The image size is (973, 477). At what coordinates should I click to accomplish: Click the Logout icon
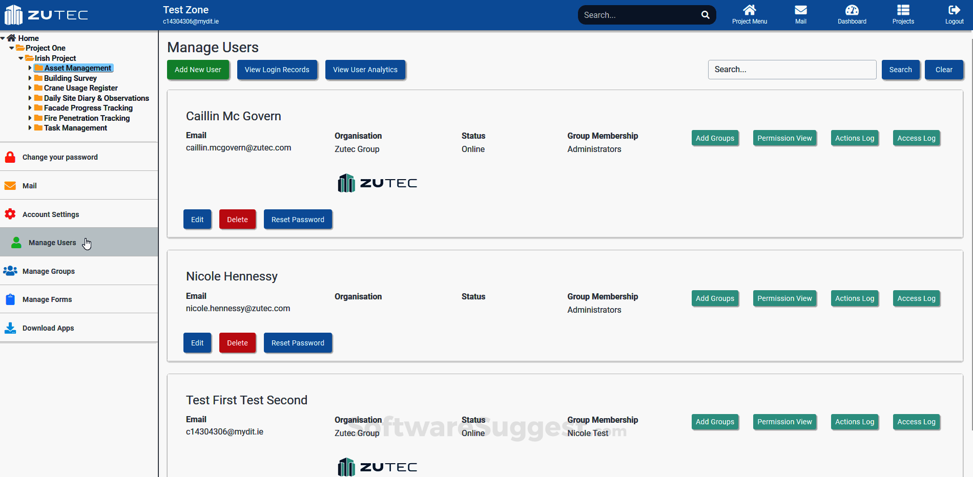(954, 9)
